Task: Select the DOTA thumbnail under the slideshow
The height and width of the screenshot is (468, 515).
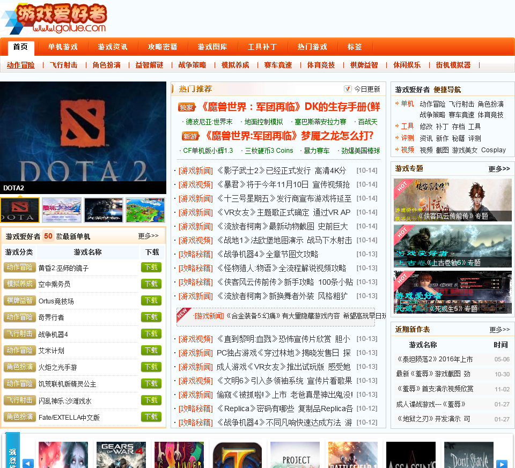Action: (20, 210)
